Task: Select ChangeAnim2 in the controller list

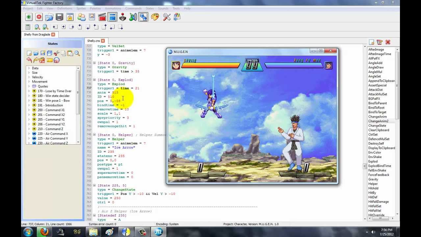Action: (378, 121)
